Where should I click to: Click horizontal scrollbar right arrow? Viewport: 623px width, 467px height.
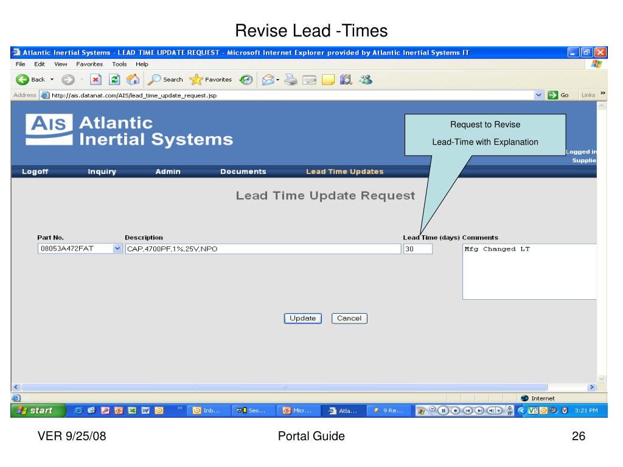coord(591,387)
